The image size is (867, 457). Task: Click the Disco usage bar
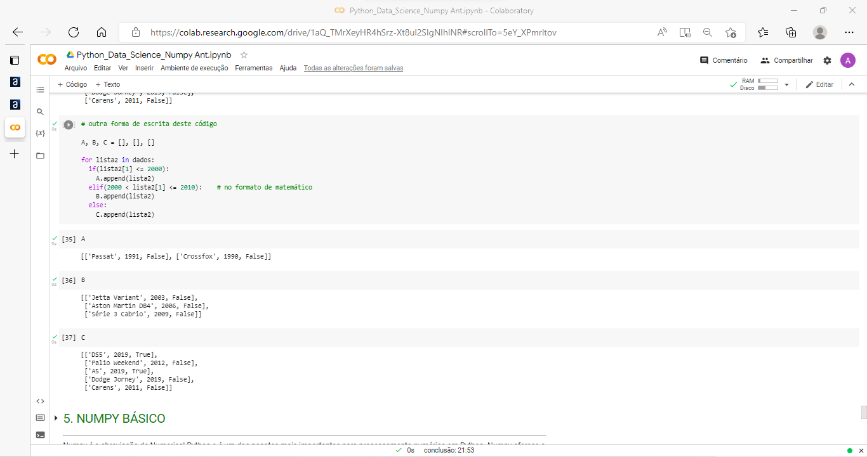pos(768,88)
